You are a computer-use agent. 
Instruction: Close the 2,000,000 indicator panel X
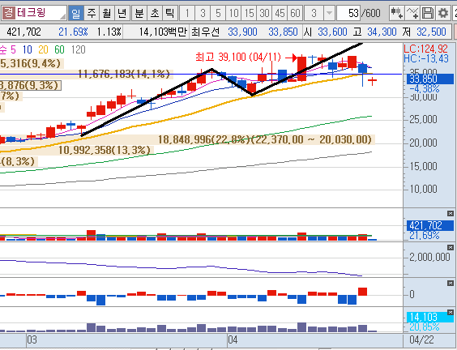click(451, 247)
